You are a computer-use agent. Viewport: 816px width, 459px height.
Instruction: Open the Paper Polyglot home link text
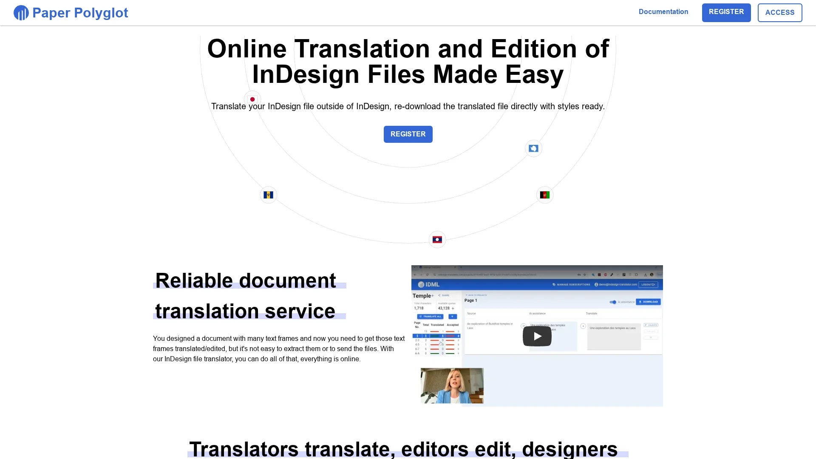80,13
